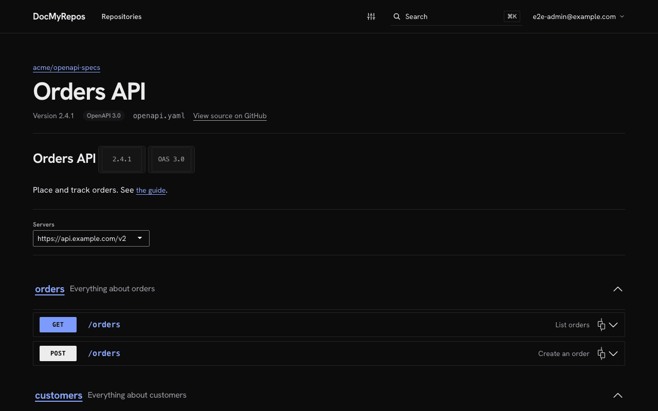
Task: Click the Create an order summary
Action: (x=563, y=353)
